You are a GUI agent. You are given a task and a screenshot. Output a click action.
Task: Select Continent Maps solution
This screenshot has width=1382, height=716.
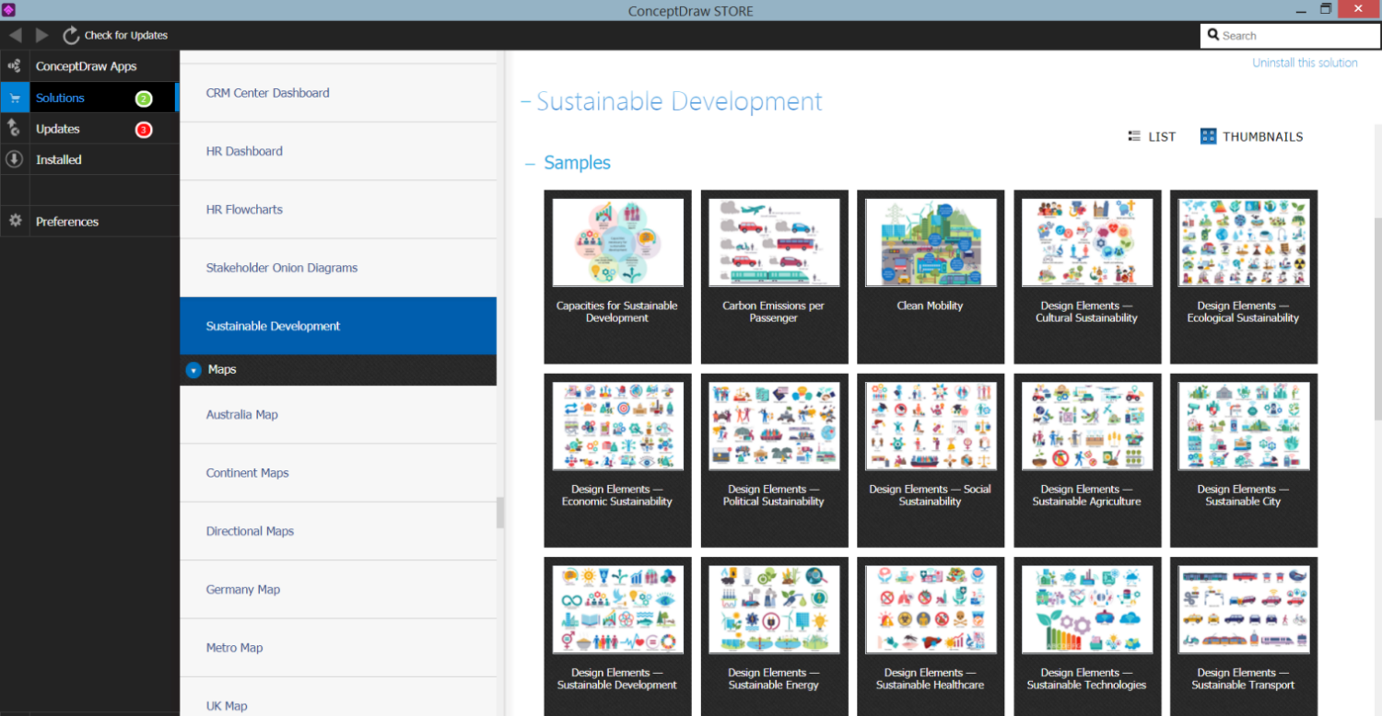click(x=338, y=473)
